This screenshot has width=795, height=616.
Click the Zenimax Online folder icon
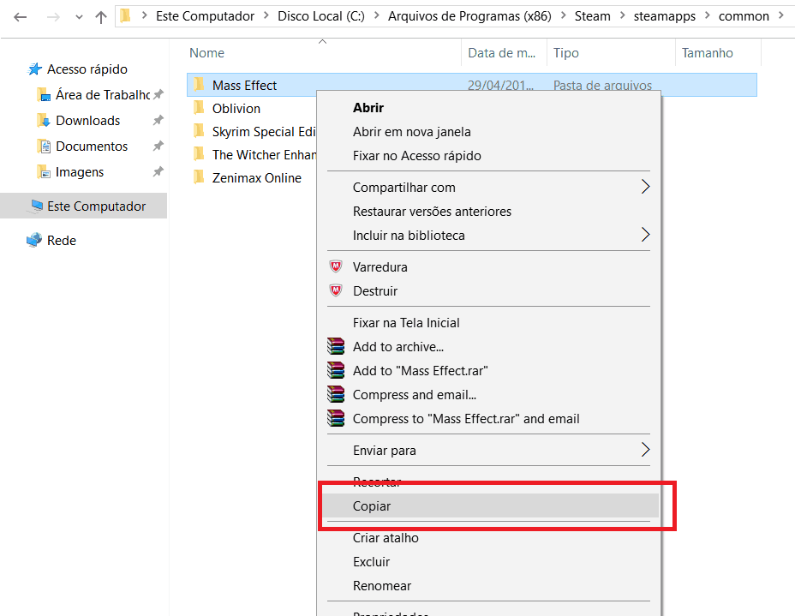tap(200, 177)
